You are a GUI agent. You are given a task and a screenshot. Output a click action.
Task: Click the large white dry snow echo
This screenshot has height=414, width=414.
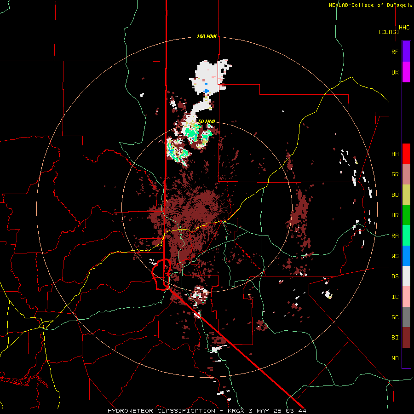pos(208,76)
